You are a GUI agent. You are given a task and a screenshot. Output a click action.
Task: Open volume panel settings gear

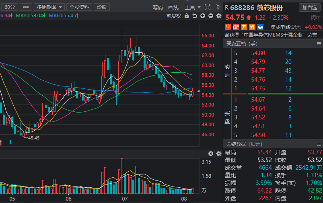coord(219,154)
